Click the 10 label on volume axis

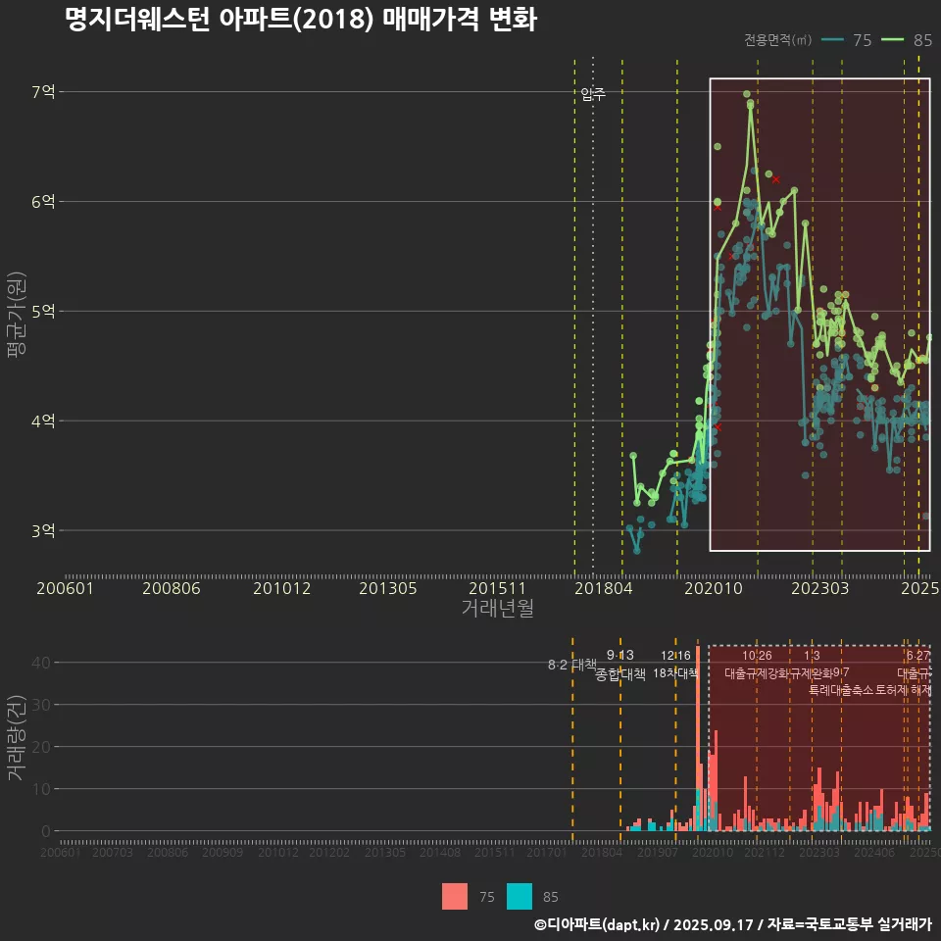[41, 788]
